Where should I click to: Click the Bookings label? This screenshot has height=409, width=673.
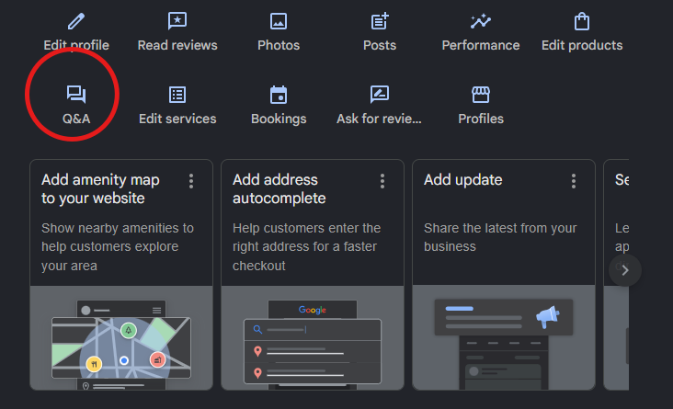point(279,119)
